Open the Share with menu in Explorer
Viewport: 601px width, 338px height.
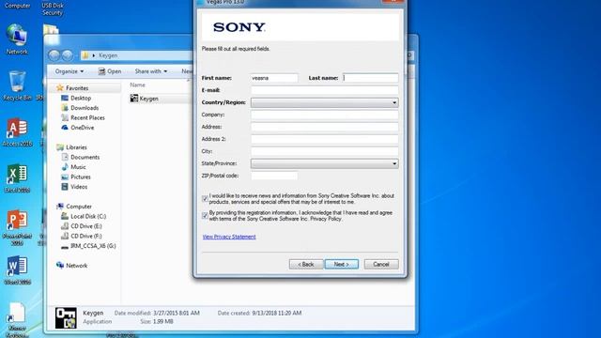click(151, 71)
